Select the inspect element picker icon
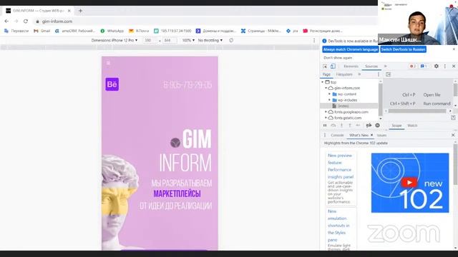 pyautogui.click(x=325, y=66)
